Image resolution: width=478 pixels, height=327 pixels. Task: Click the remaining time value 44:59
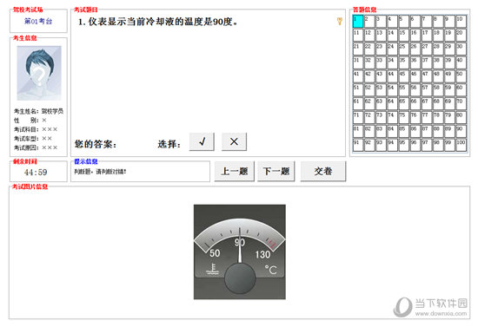coord(36,172)
